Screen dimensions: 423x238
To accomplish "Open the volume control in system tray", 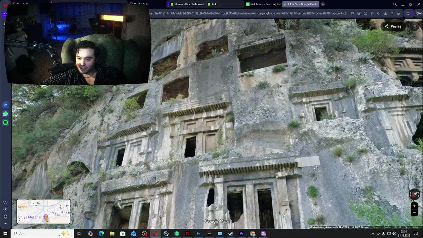I will point(394,234).
